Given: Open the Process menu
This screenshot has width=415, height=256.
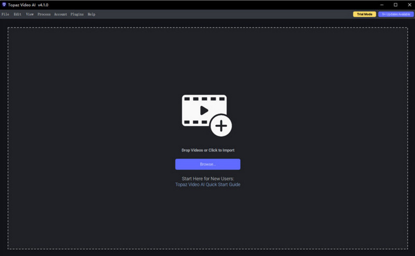Looking at the screenshot, I should (44, 15).
